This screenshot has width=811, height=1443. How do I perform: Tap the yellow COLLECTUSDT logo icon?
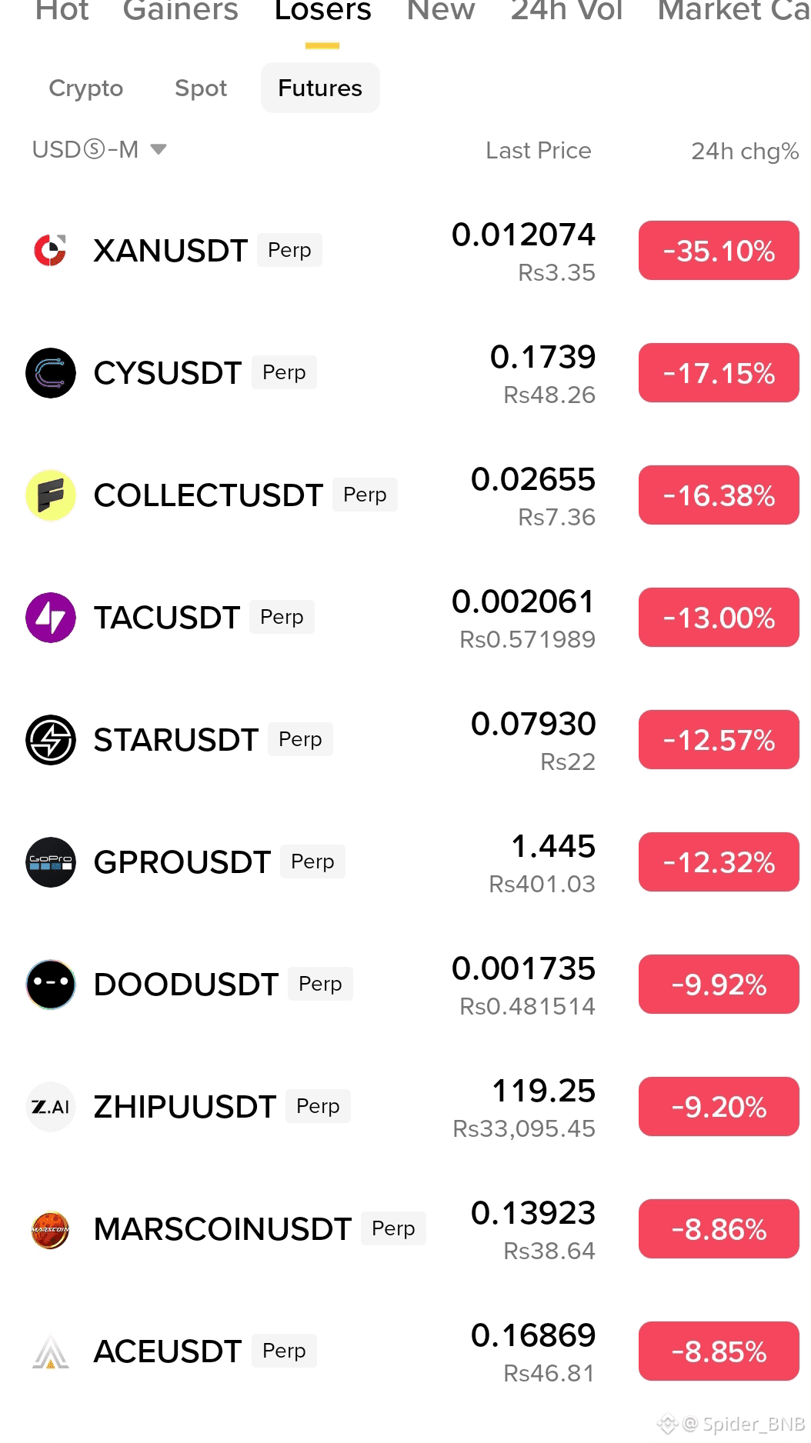pos(51,495)
